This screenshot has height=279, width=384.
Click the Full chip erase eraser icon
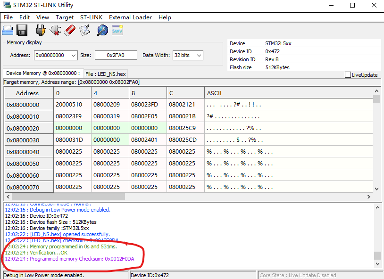70,31
